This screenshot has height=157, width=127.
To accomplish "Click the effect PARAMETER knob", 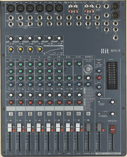I will [88, 78].
